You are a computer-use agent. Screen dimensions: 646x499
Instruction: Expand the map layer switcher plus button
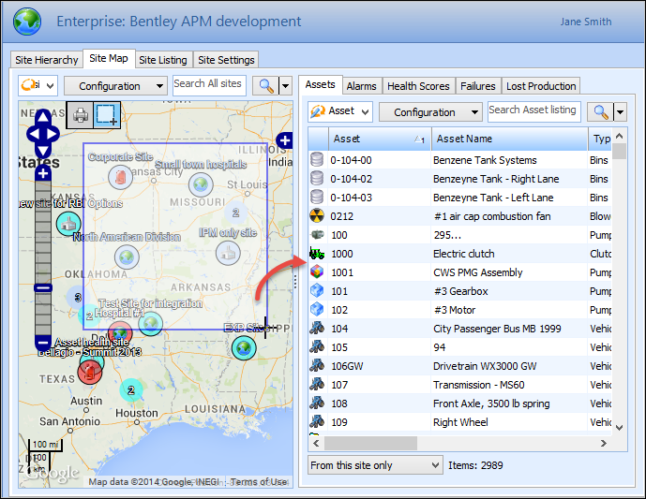284,140
